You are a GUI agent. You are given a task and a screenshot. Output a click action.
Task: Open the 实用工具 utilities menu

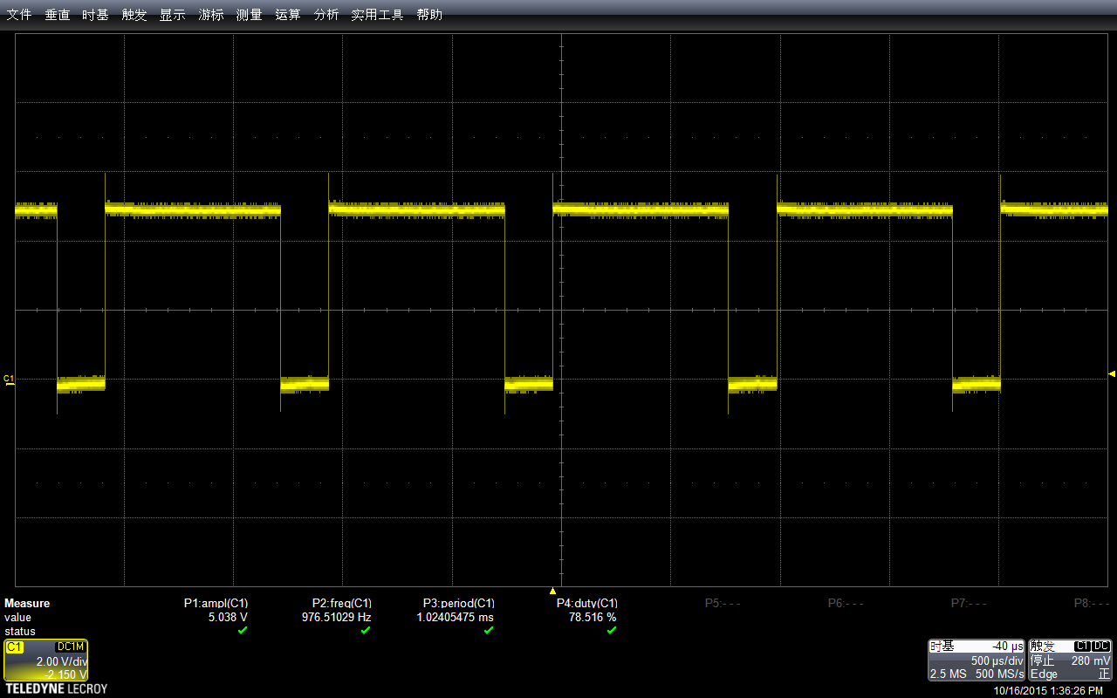[376, 14]
